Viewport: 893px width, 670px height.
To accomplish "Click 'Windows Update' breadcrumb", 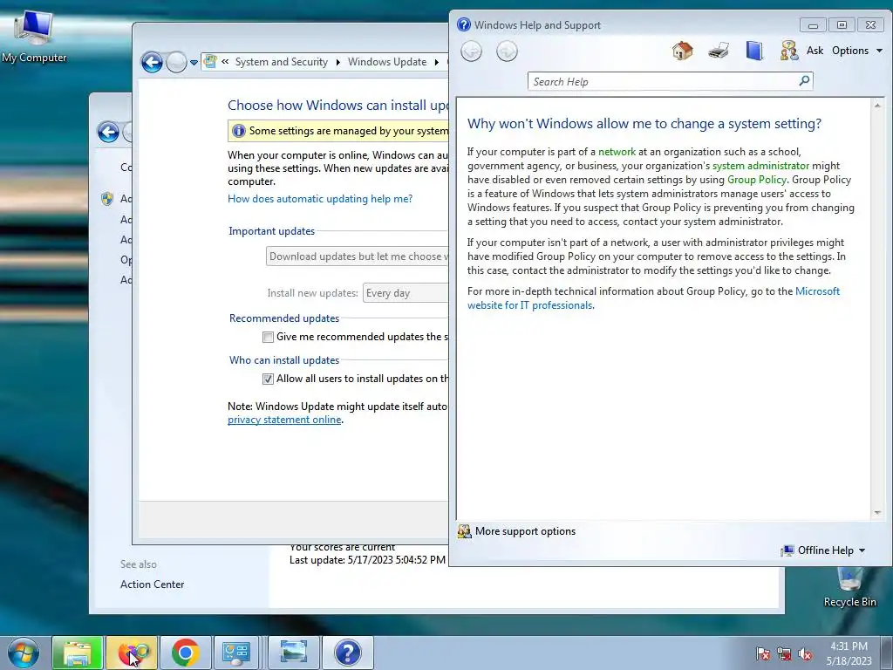I will (x=386, y=62).
